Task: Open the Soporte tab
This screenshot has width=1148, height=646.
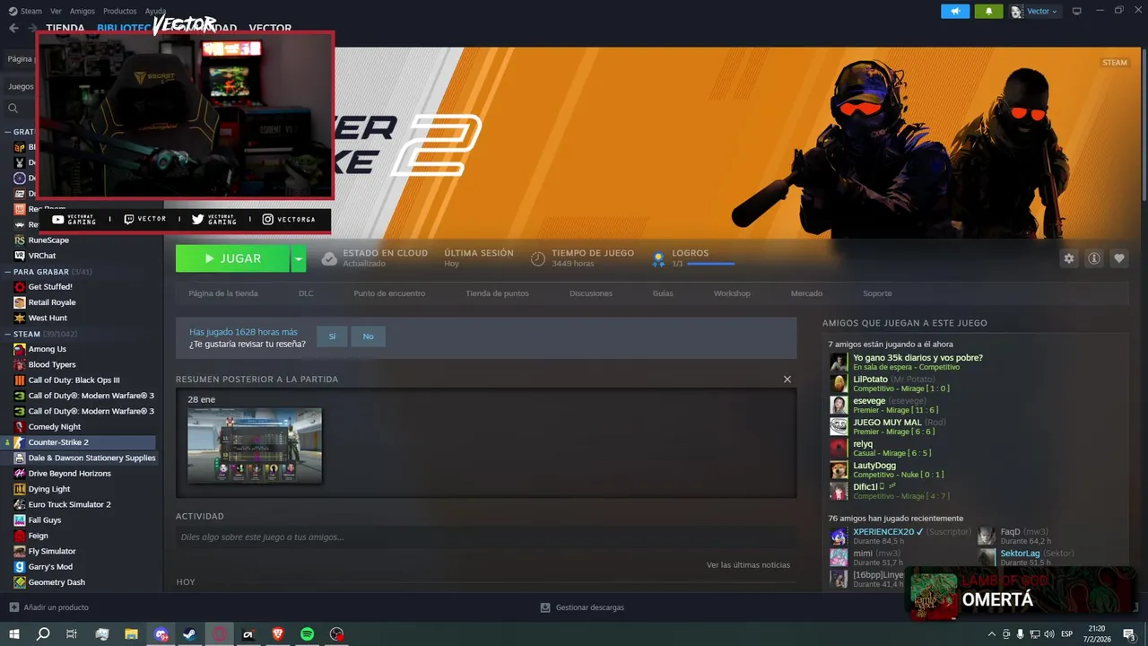Action: click(x=877, y=293)
